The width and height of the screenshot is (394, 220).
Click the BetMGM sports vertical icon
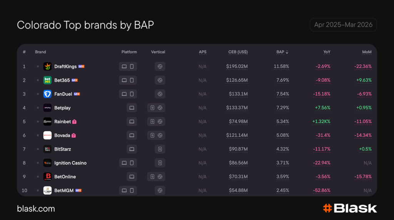tap(160, 190)
